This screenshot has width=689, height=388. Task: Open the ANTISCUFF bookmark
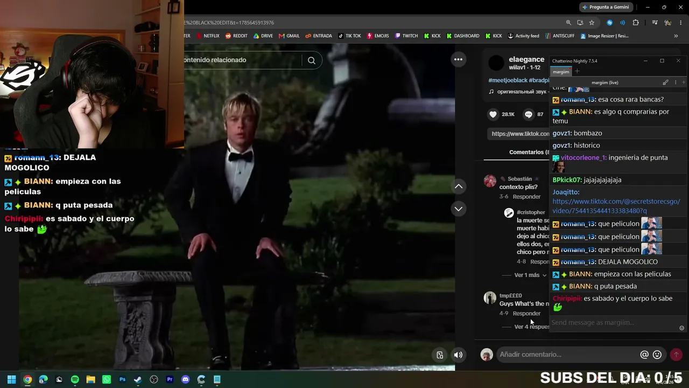point(559,36)
